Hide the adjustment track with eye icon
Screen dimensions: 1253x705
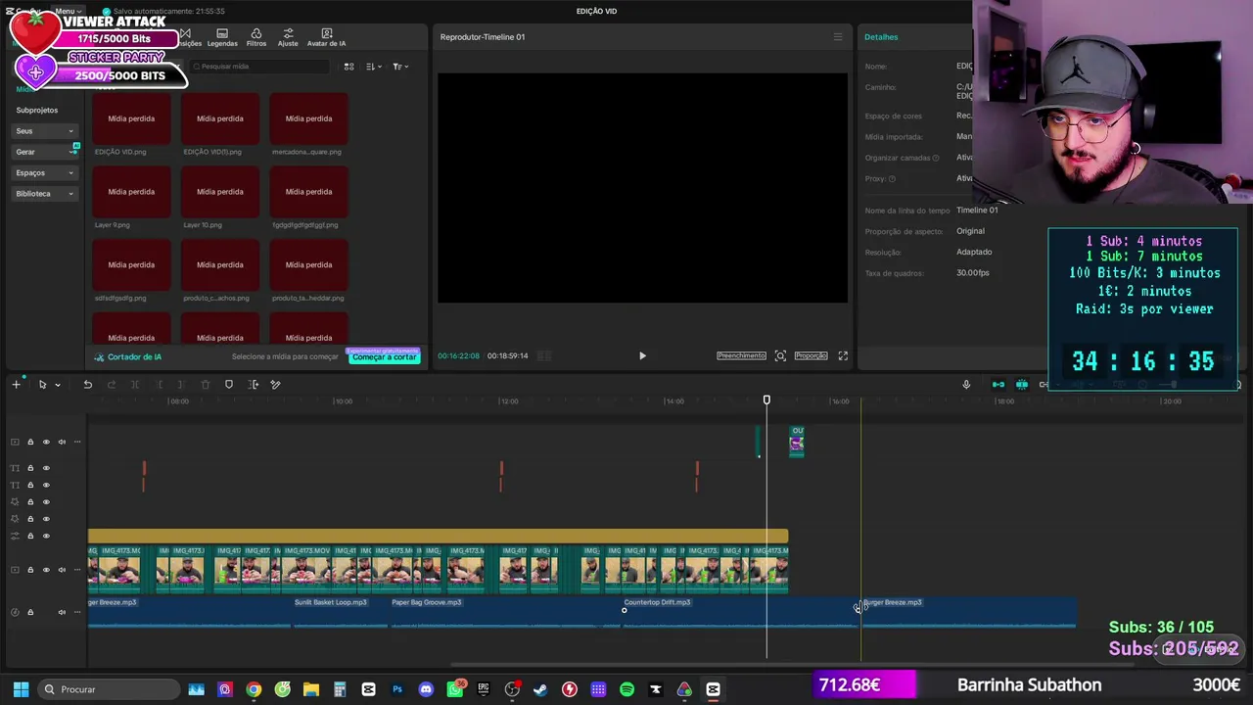pos(46,536)
